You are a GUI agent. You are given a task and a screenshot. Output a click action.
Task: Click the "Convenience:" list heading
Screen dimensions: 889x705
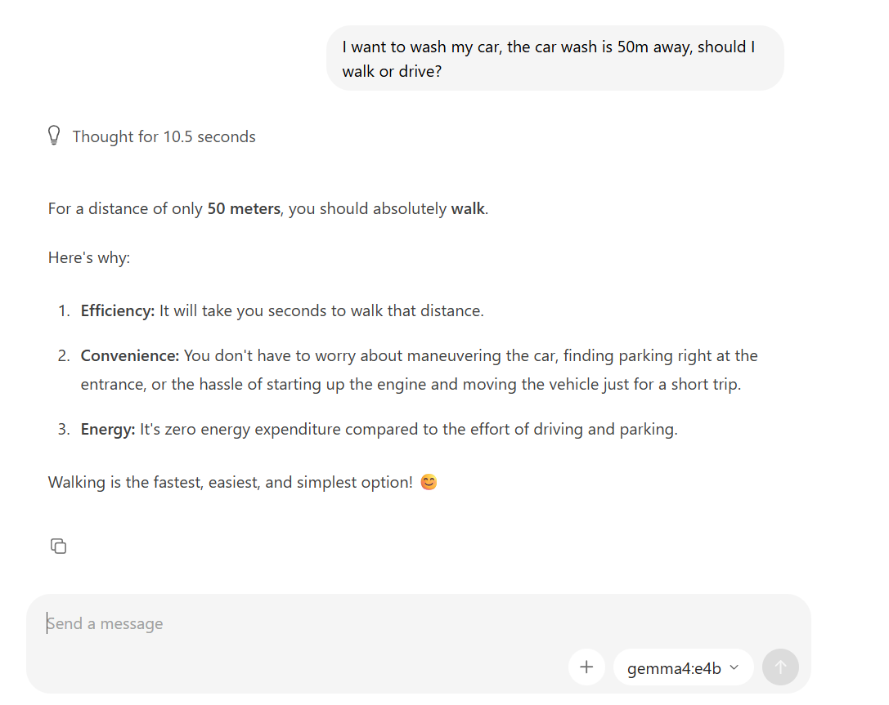click(129, 355)
